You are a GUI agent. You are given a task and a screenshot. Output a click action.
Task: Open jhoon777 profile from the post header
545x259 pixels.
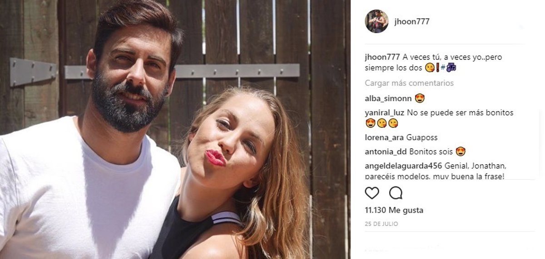pyautogui.click(x=411, y=22)
